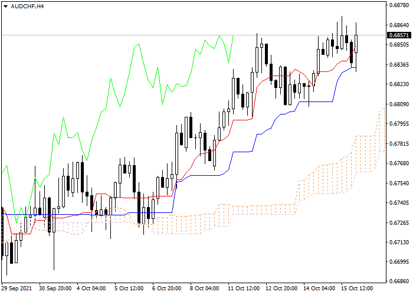Select the 0.67815 price scale label

coord(399,144)
